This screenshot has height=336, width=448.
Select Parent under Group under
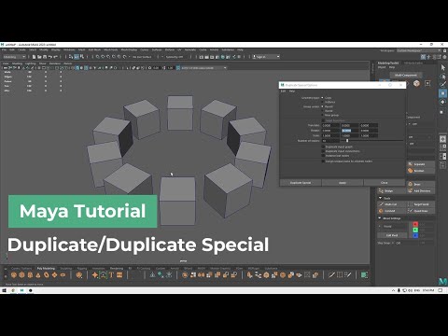322,106
